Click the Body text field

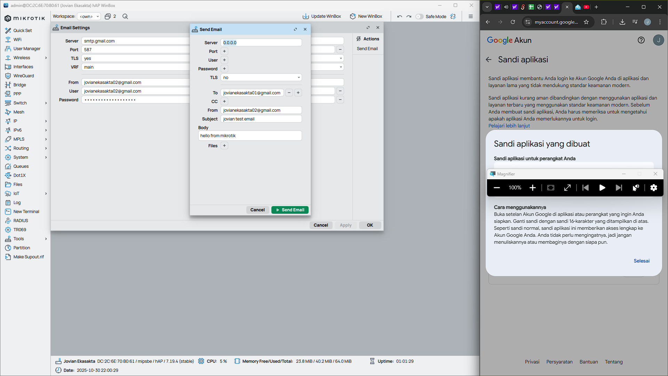250,136
